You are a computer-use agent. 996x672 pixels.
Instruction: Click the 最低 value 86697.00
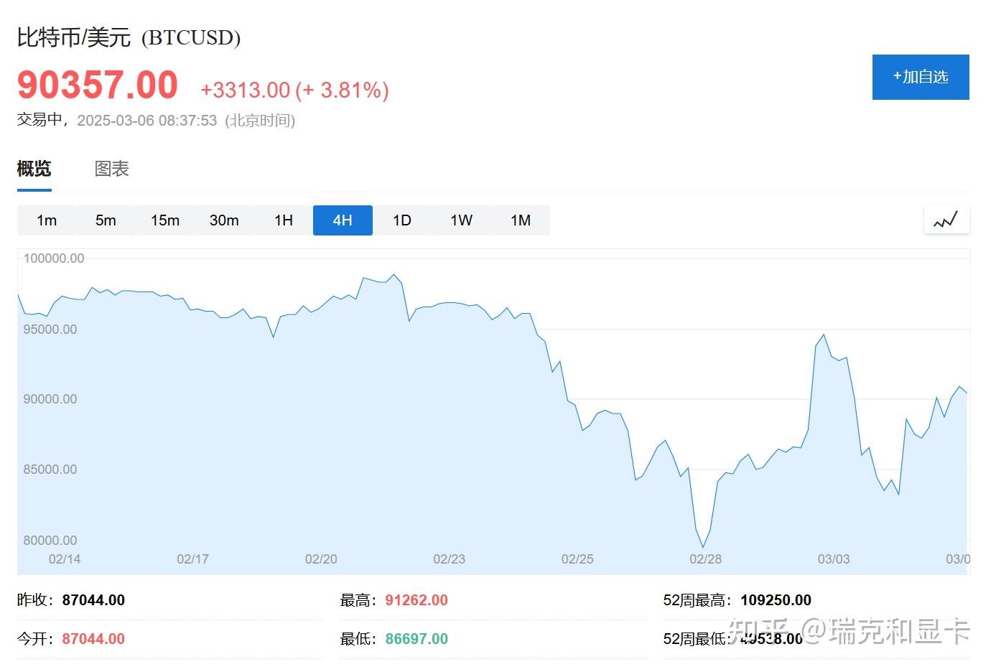coord(416,639)
